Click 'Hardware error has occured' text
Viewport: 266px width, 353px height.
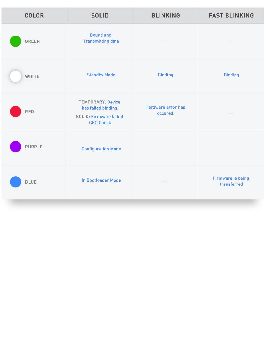pyautogui.click(x=165, y=110)
